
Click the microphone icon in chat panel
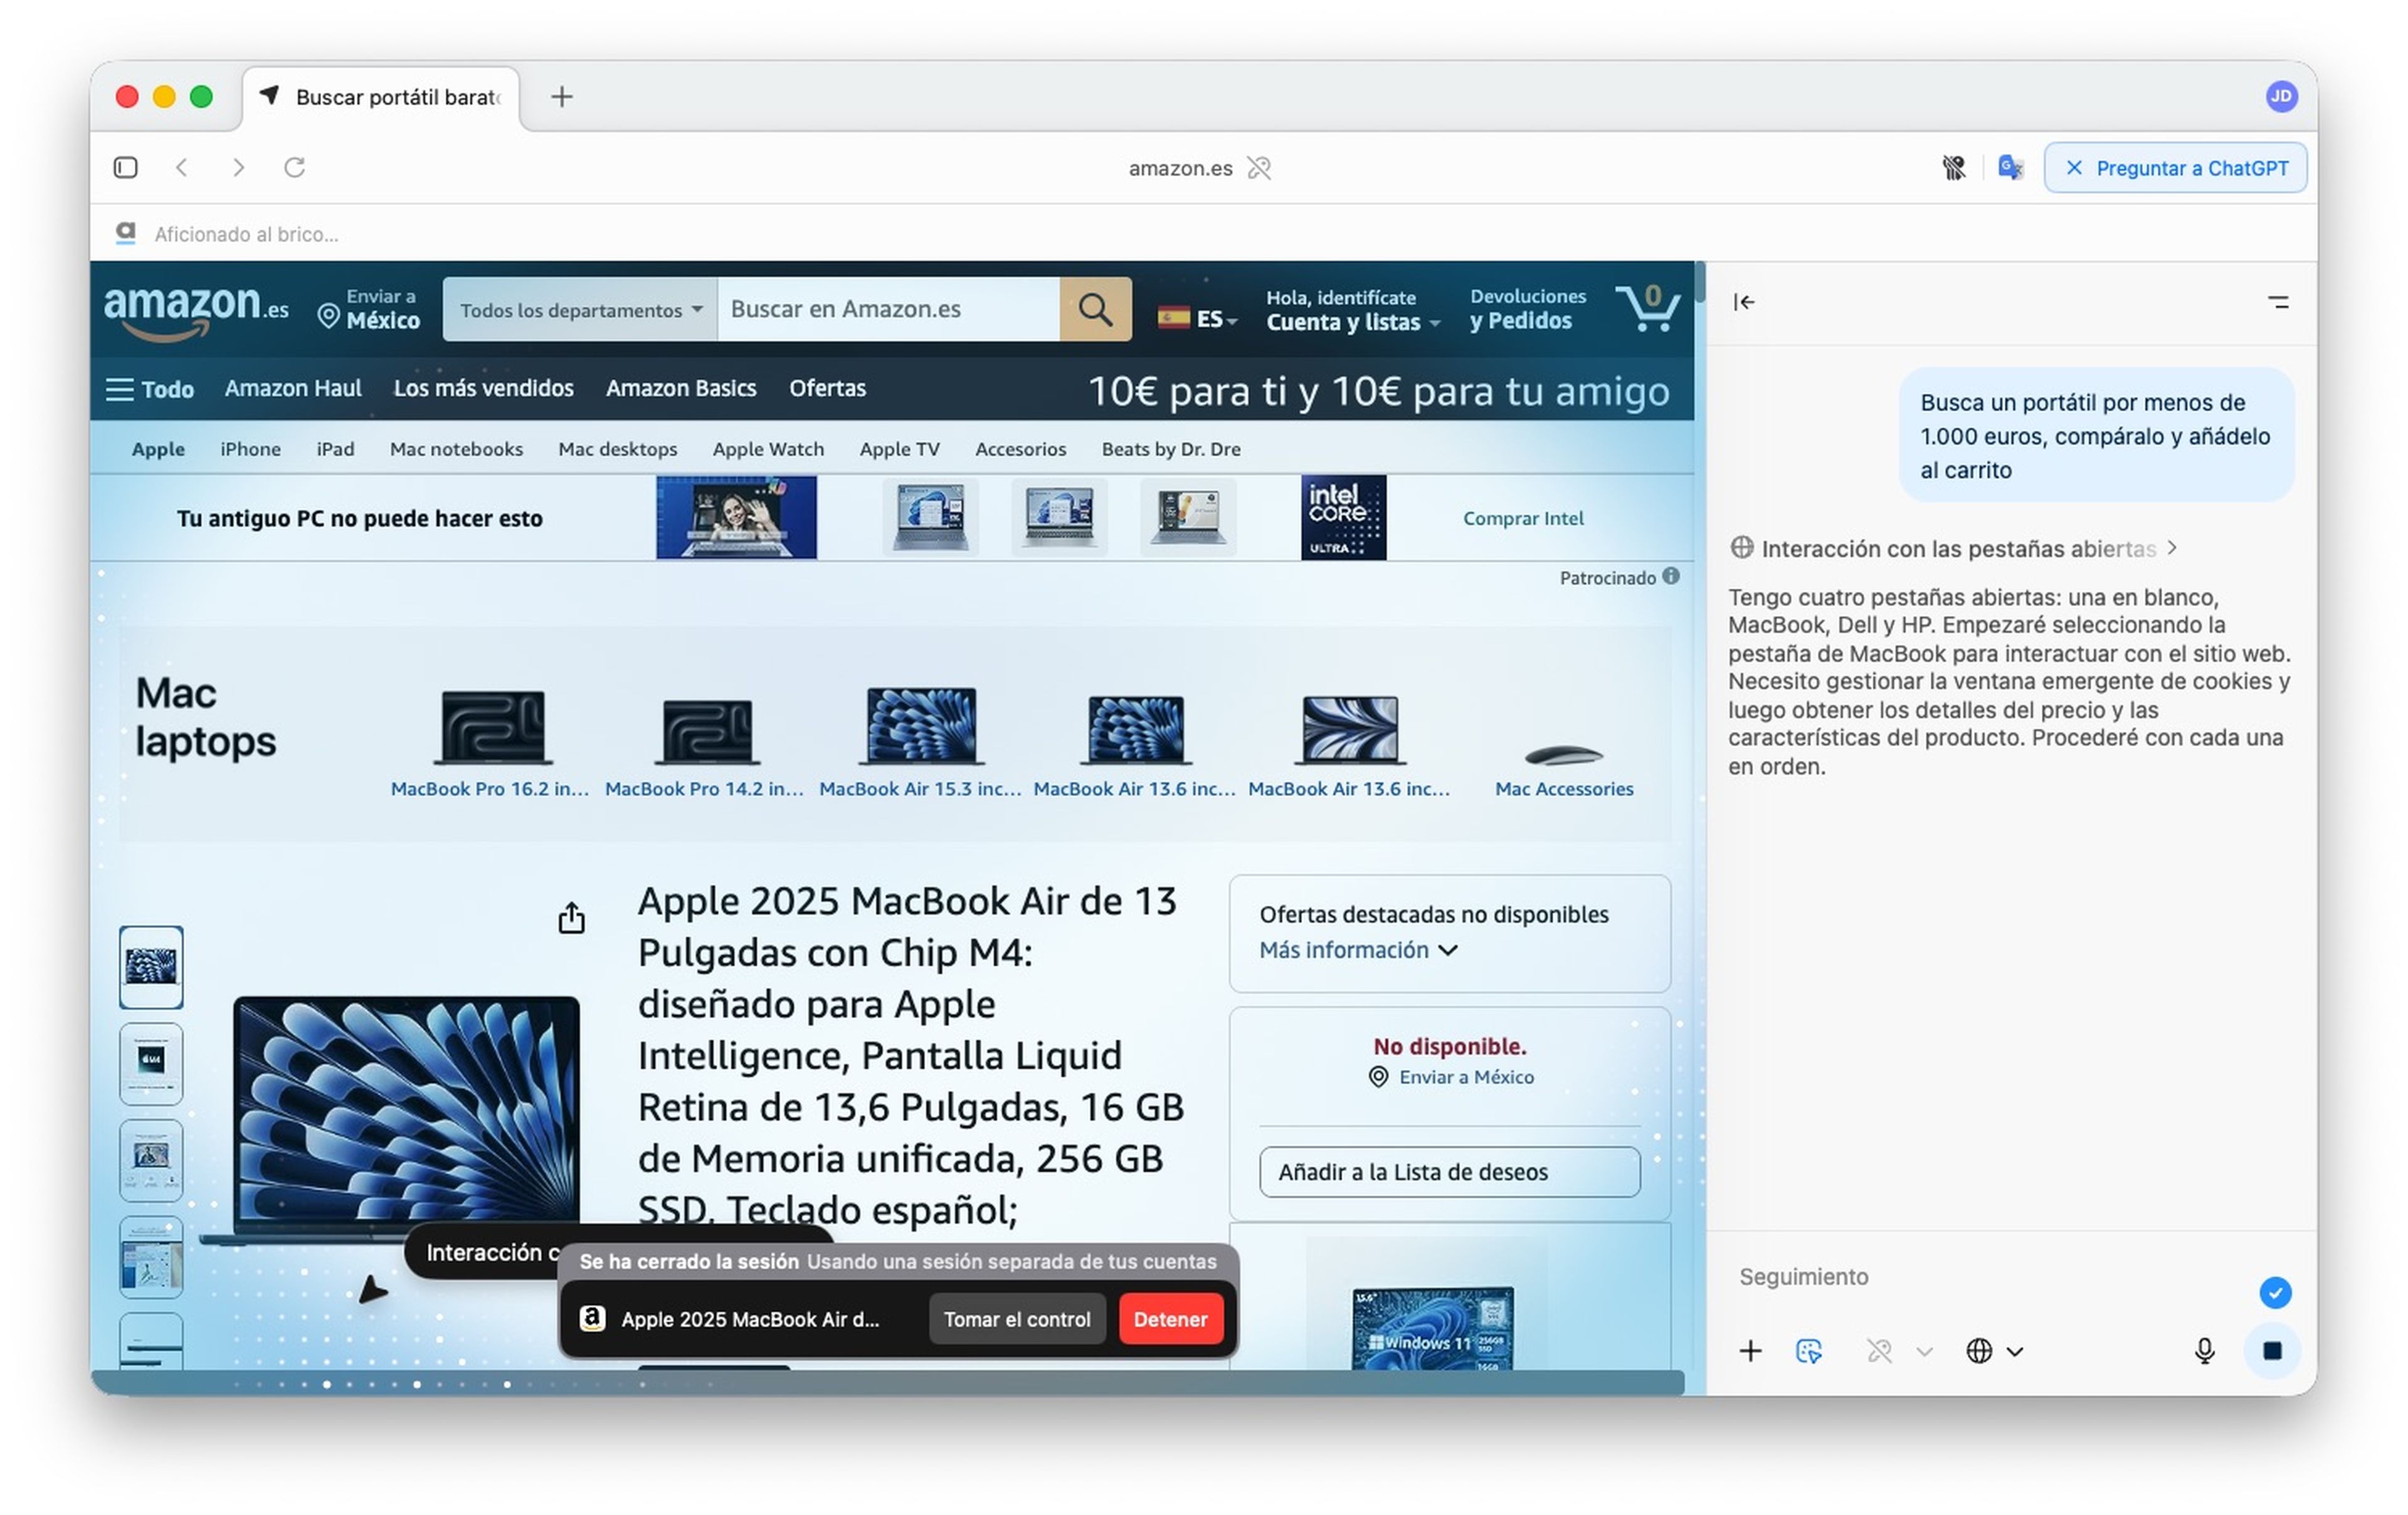pos(2204,1351)
